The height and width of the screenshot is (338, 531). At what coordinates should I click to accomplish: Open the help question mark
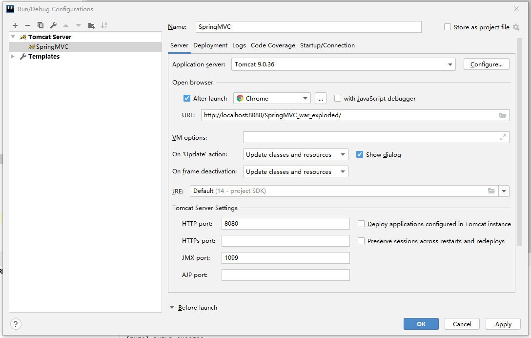pyautogui.click(x=16, y=324)
